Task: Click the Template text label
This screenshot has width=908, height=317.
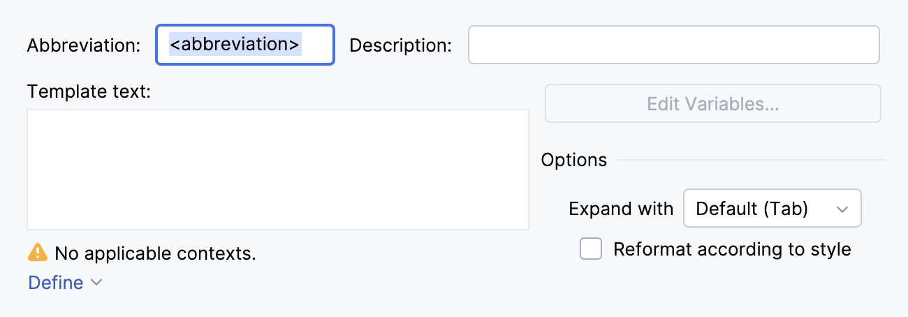Action: 89,91
